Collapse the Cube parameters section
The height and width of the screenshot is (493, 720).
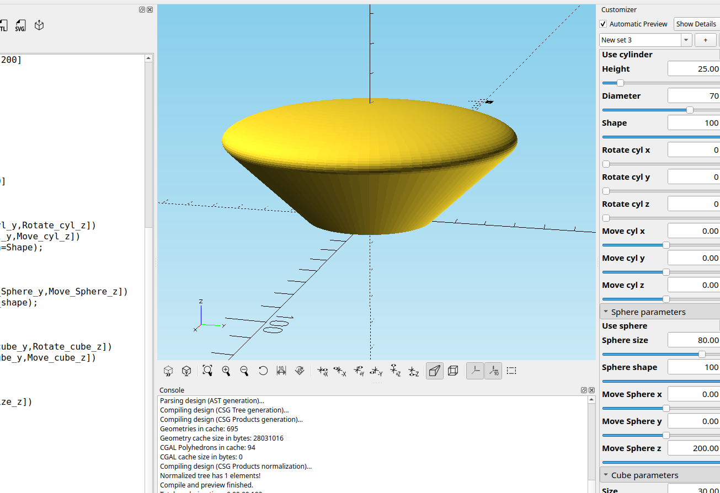click(606, 475)
